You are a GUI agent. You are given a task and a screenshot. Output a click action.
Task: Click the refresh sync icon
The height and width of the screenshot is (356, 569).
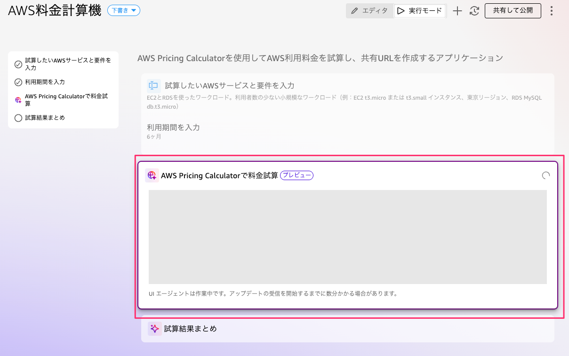474,11
